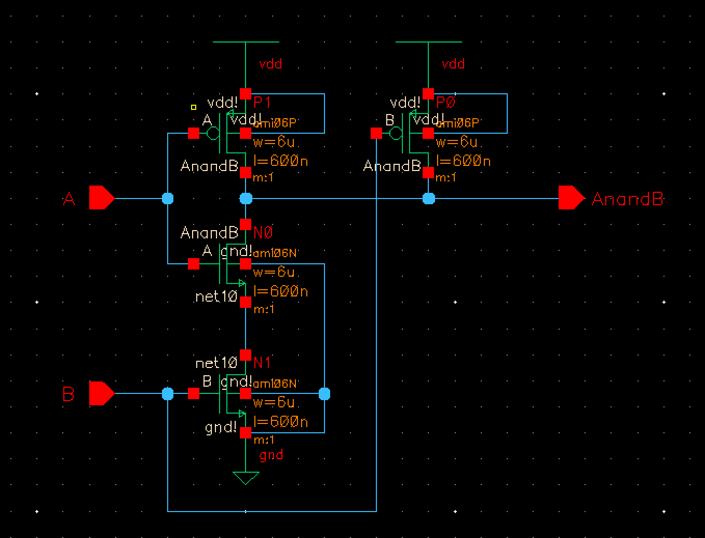Click the gate bubble of PMOS P0
This screenshot has width=705, height=538.
click(396, 134)
